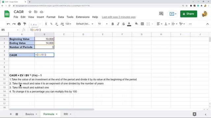Open comment history icon

click(161, 14)
